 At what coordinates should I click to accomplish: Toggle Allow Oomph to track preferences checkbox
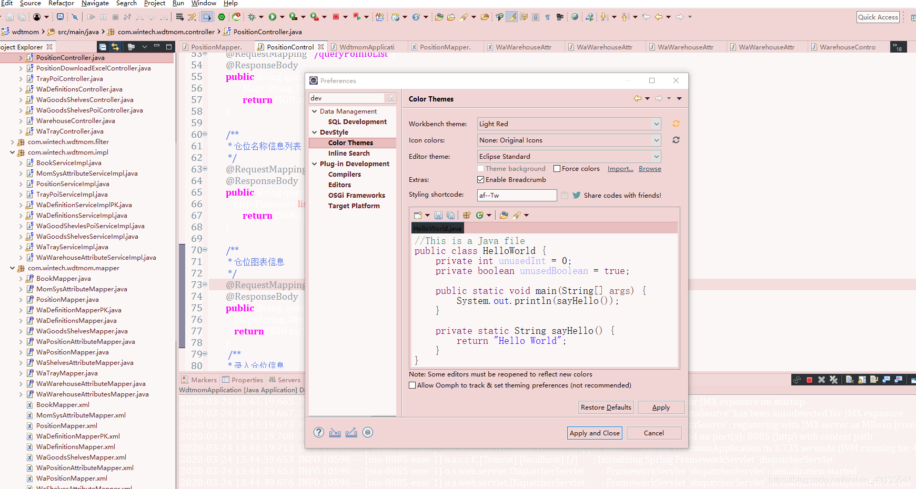(412, 385)
